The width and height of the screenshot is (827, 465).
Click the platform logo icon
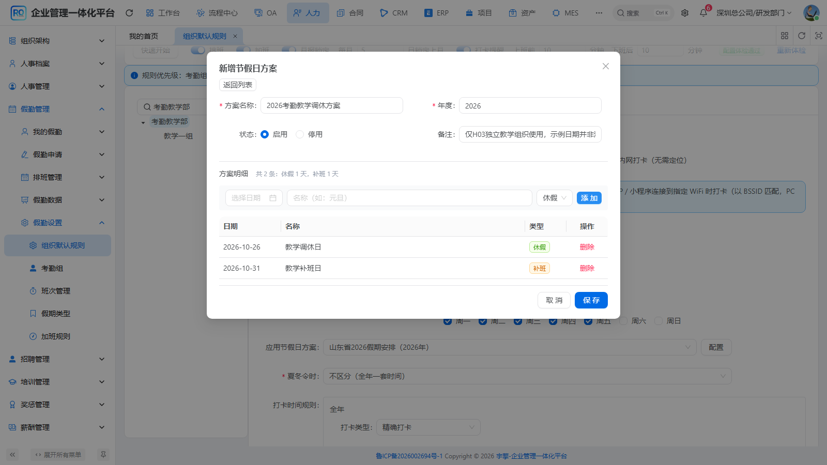18,13
